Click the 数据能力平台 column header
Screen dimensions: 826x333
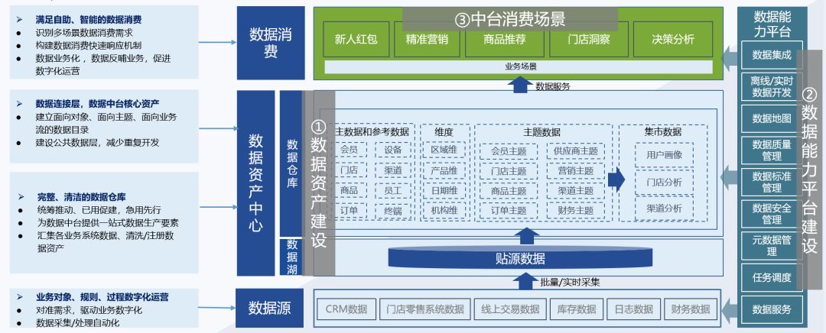[x=772, y=24]
